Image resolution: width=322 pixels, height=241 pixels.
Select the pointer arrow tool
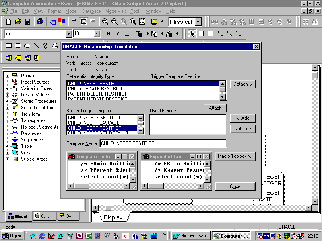192,34
